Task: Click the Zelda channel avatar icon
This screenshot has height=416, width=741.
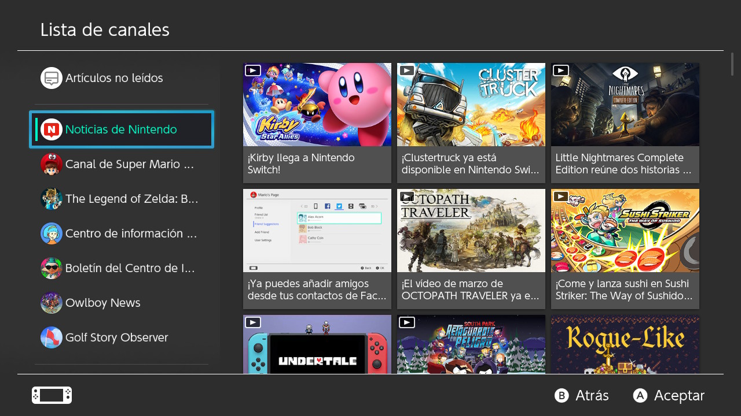Action: tap(52, 199)
